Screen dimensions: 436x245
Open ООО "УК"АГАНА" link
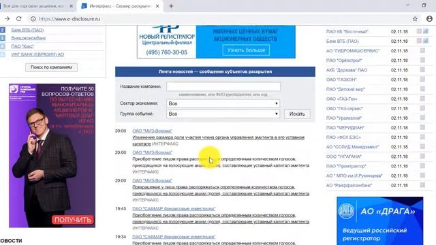point(343,157)
